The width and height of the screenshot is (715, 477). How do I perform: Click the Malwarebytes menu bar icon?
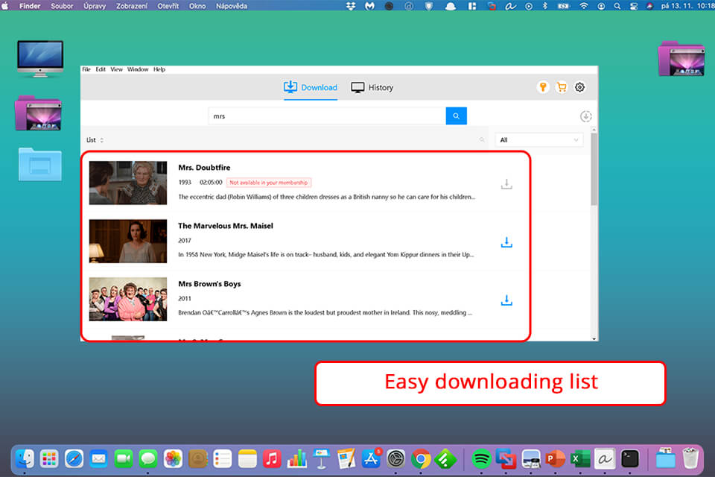369,6
